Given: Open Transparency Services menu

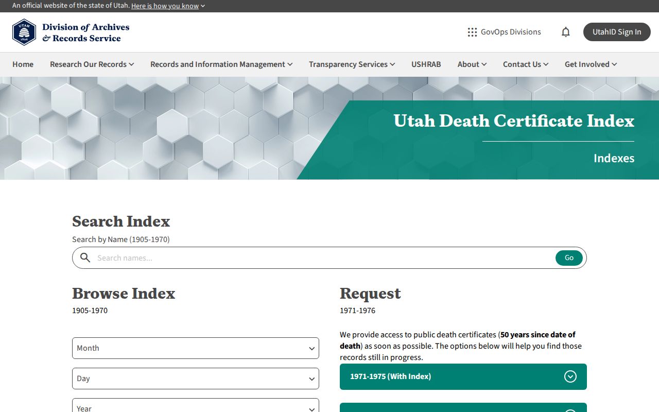Looking at the screenshot, I should pyautogui.click(x=352, y=64).
